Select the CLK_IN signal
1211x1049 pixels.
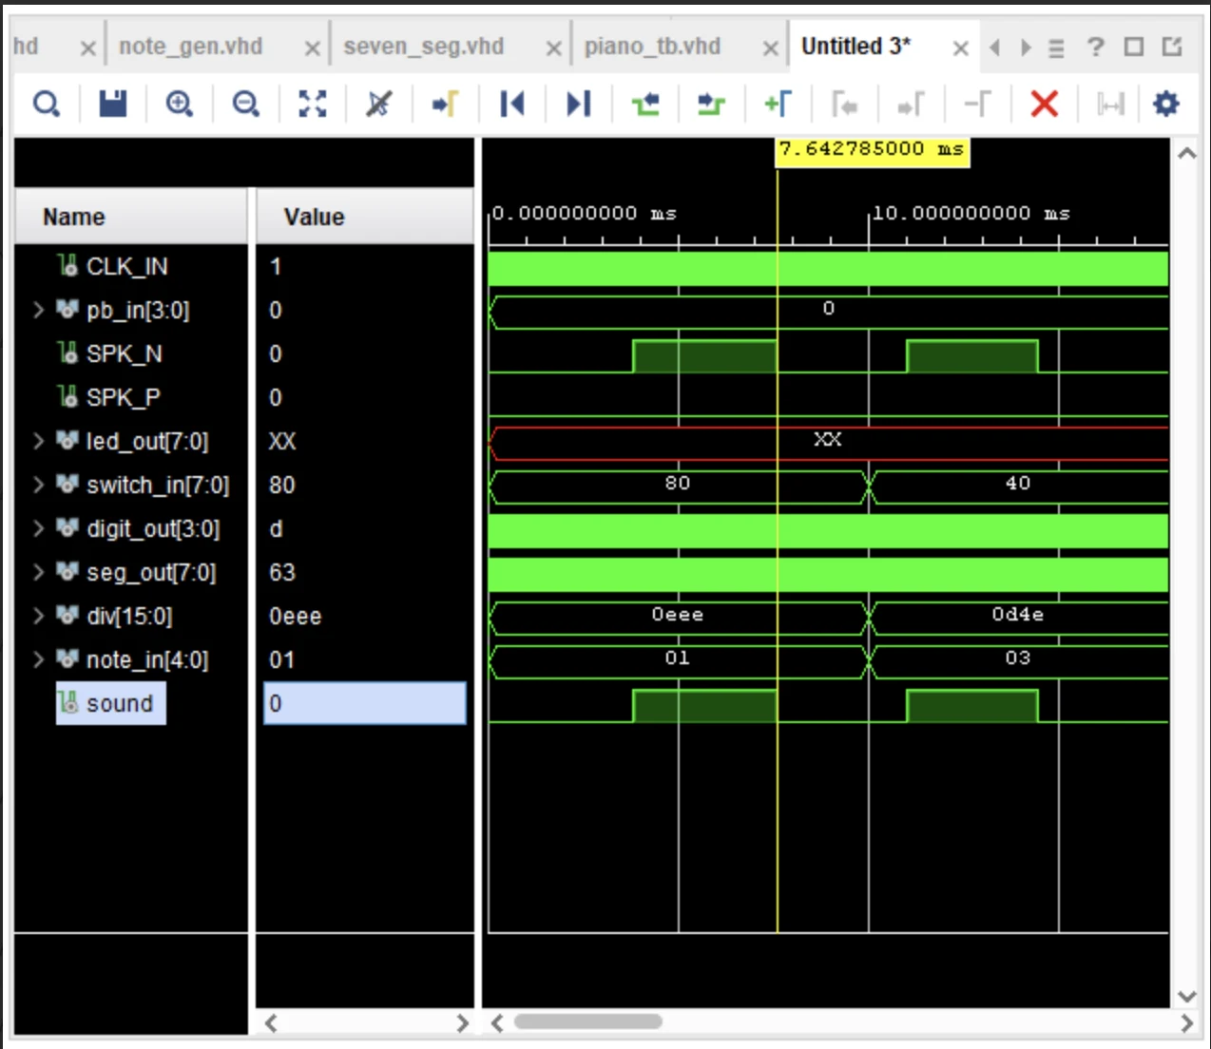tap(126, 266)
